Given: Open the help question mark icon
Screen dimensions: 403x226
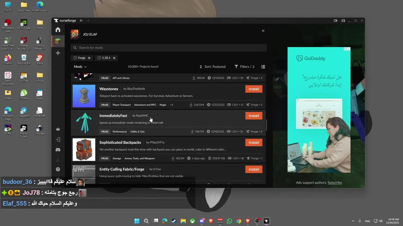Looking at the screenshot, I should click(58, 169).
